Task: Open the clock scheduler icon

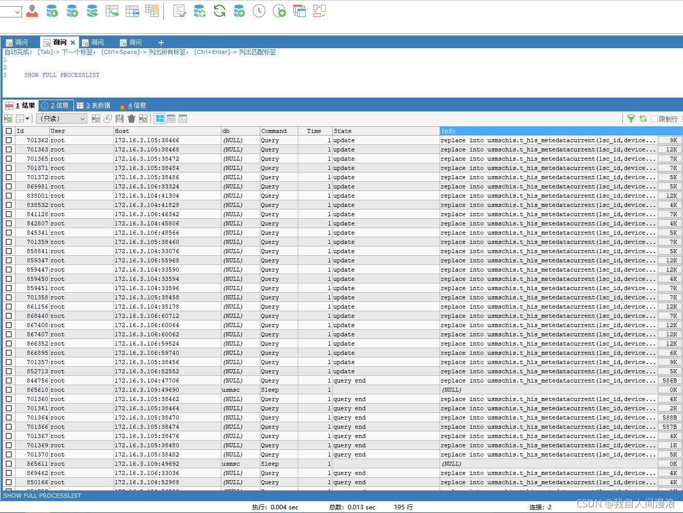Action: pyautogui.click(x=259, y=10)
